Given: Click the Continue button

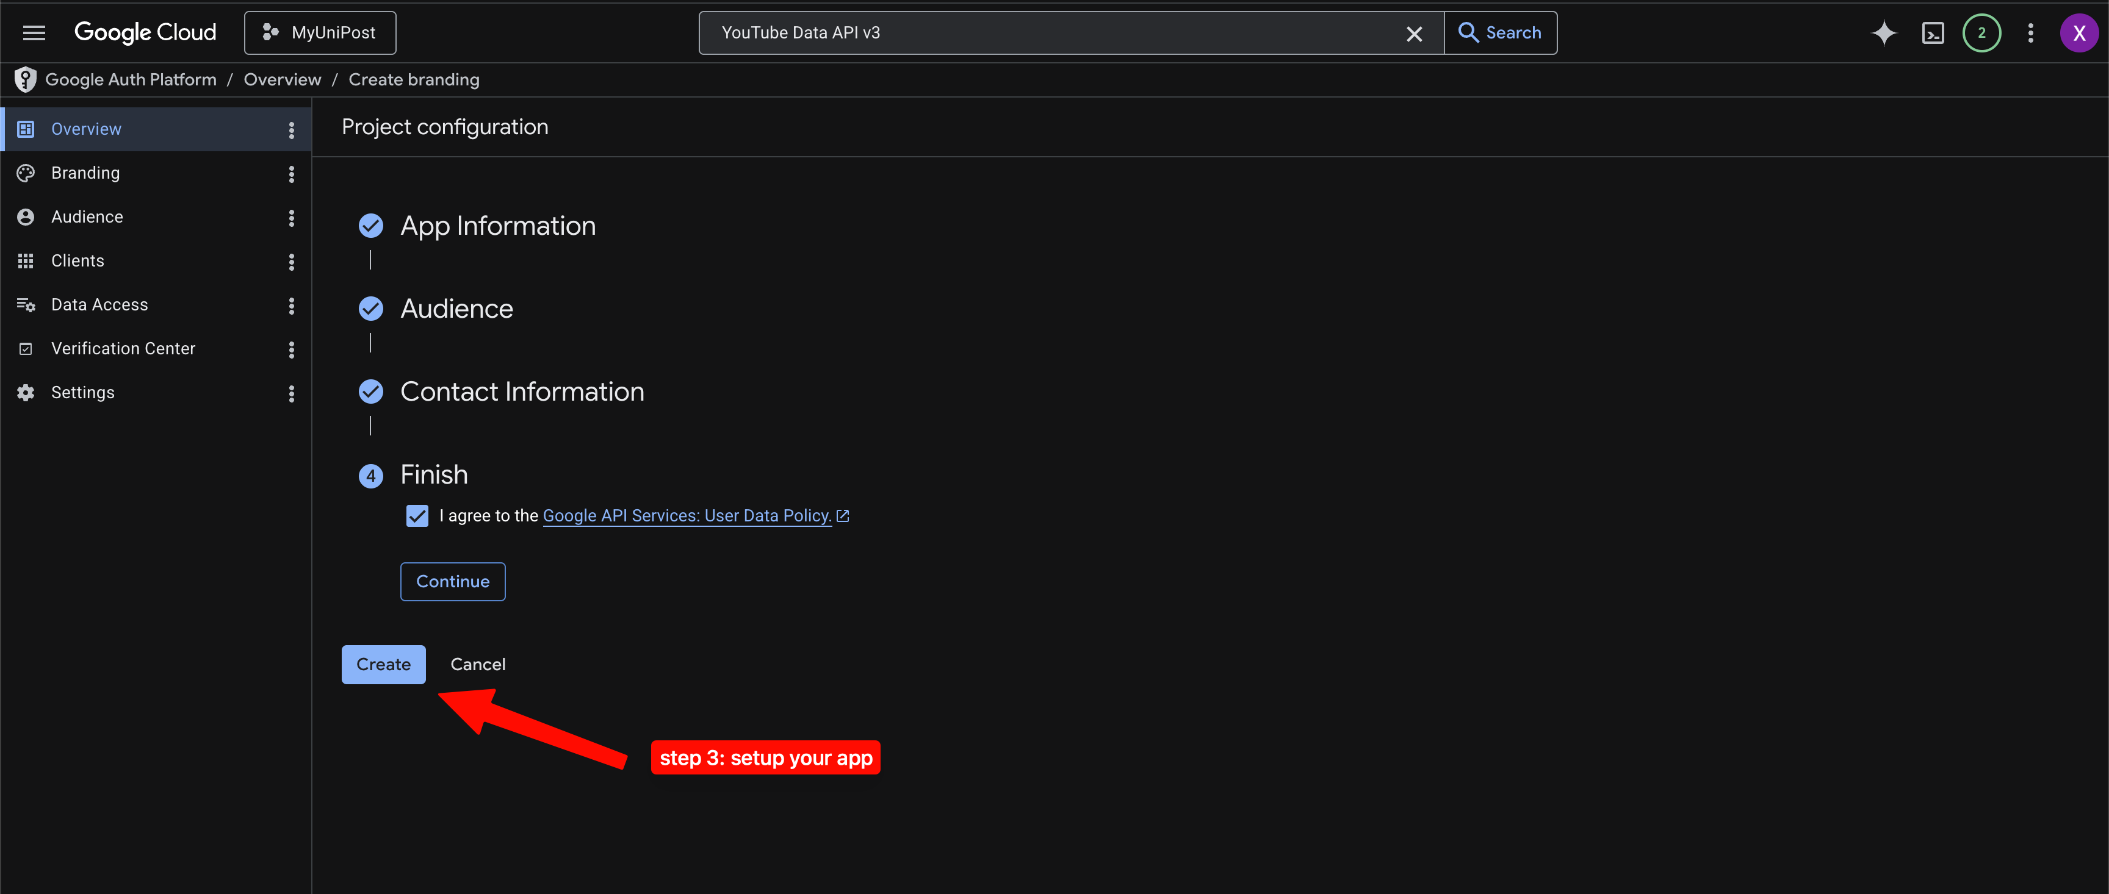Looking at the screenshot, I should (x=453, y=582).
